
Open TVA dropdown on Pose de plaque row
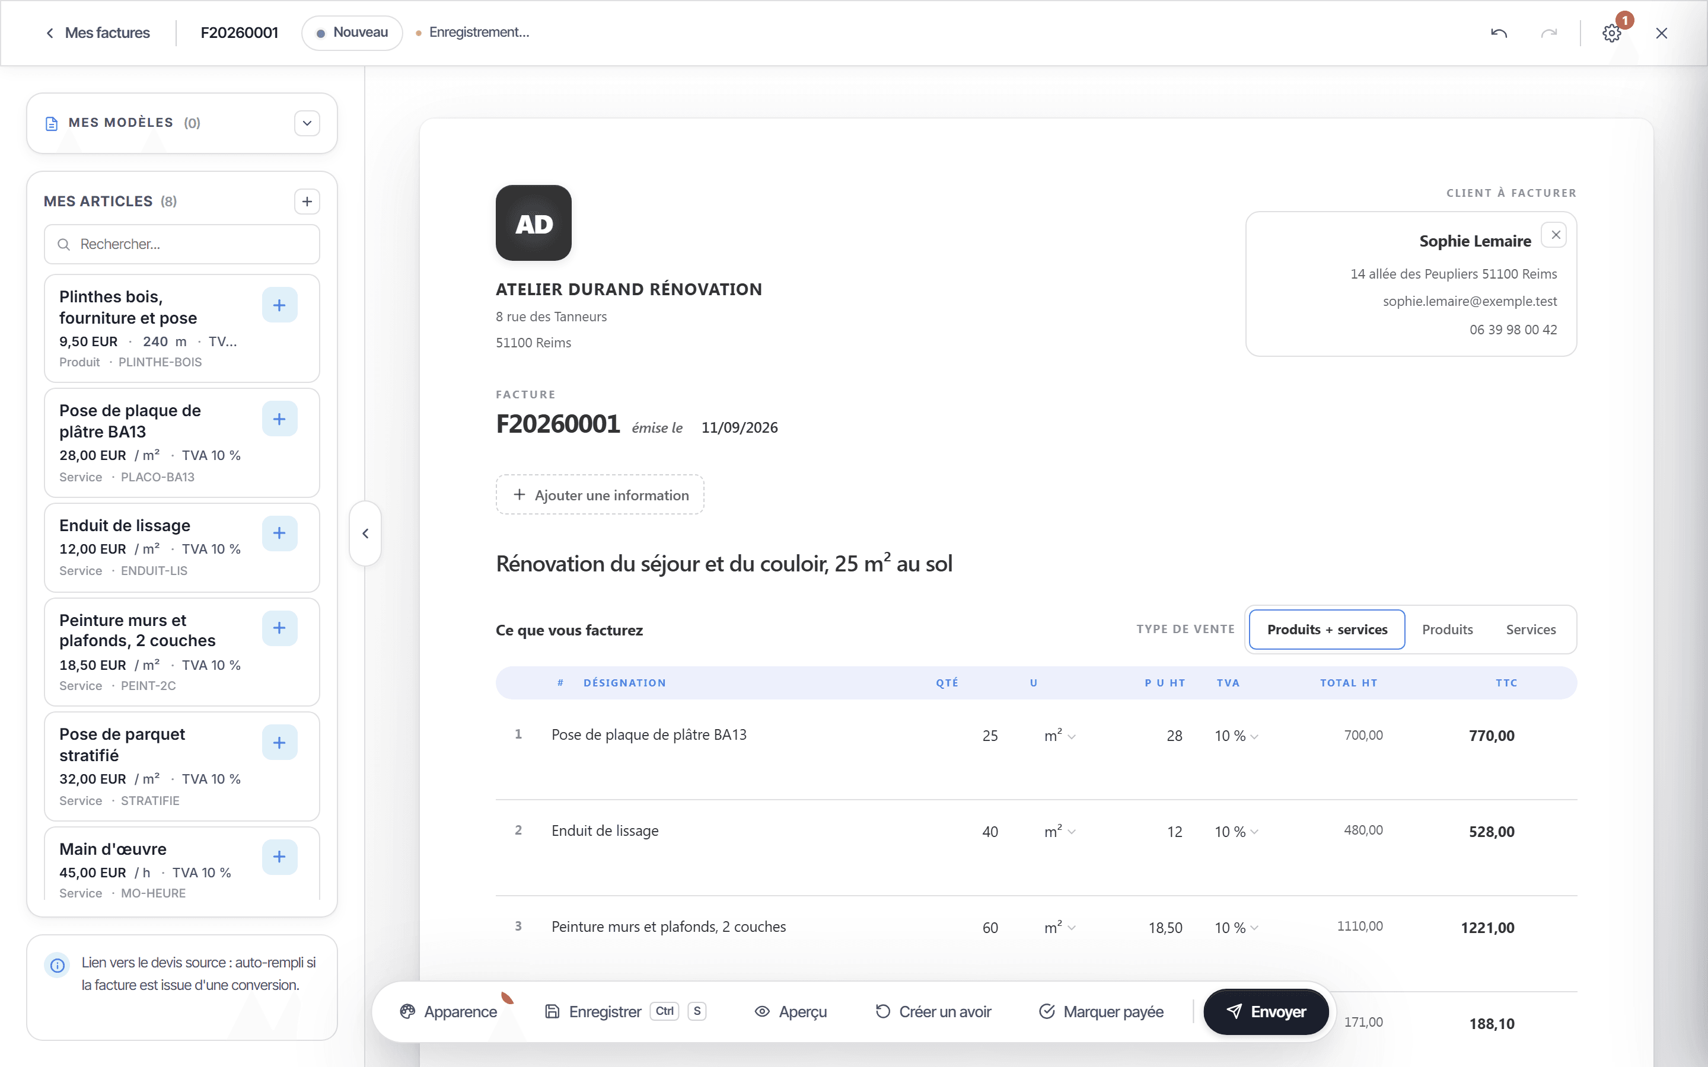pyautogui.click(x=1237, y=736)
